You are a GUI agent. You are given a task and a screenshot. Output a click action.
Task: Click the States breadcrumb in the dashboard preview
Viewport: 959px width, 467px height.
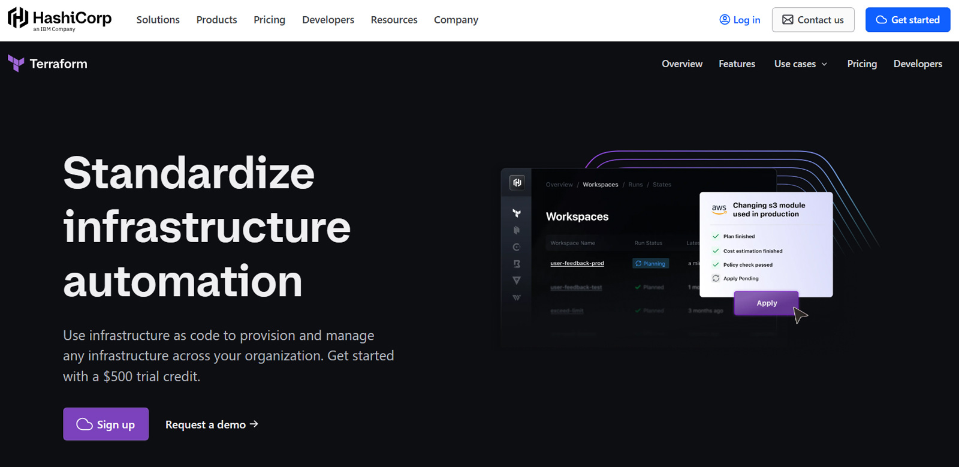(x=662, y=185)
